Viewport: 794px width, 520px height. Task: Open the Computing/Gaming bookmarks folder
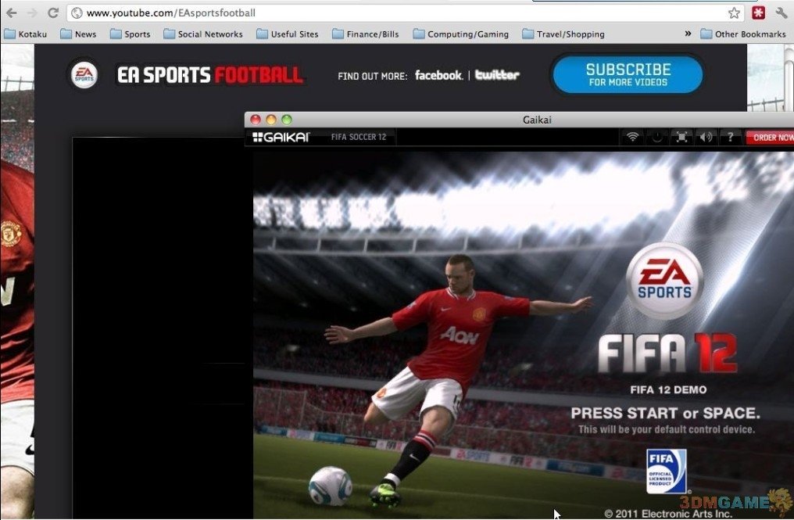point(461,34)
